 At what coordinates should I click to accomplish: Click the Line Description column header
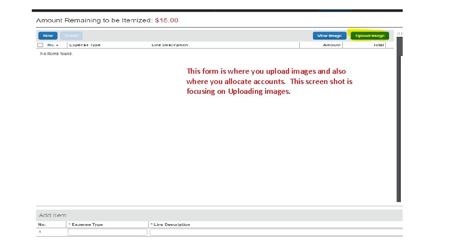click(170, 45)
